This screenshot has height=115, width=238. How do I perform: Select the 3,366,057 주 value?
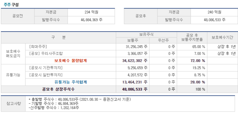138,54
